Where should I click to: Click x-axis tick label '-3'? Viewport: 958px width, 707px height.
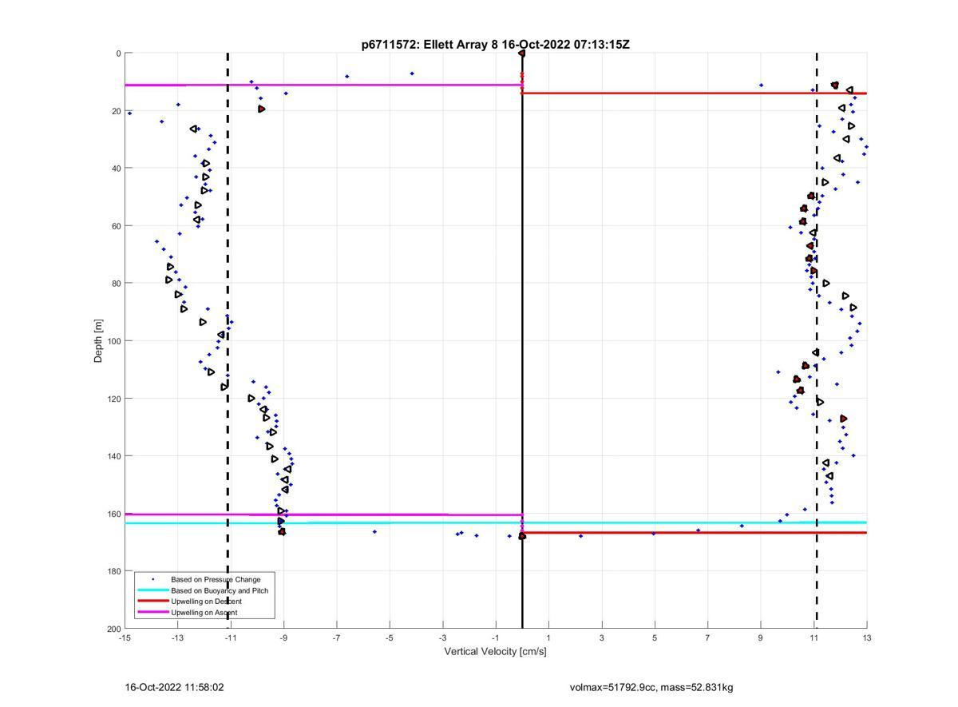[x=442, y=638]
